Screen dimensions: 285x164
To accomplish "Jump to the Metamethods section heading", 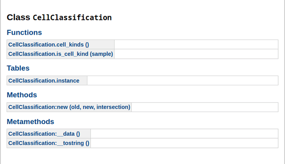I will pyautogui.click(x=30, y=121).
